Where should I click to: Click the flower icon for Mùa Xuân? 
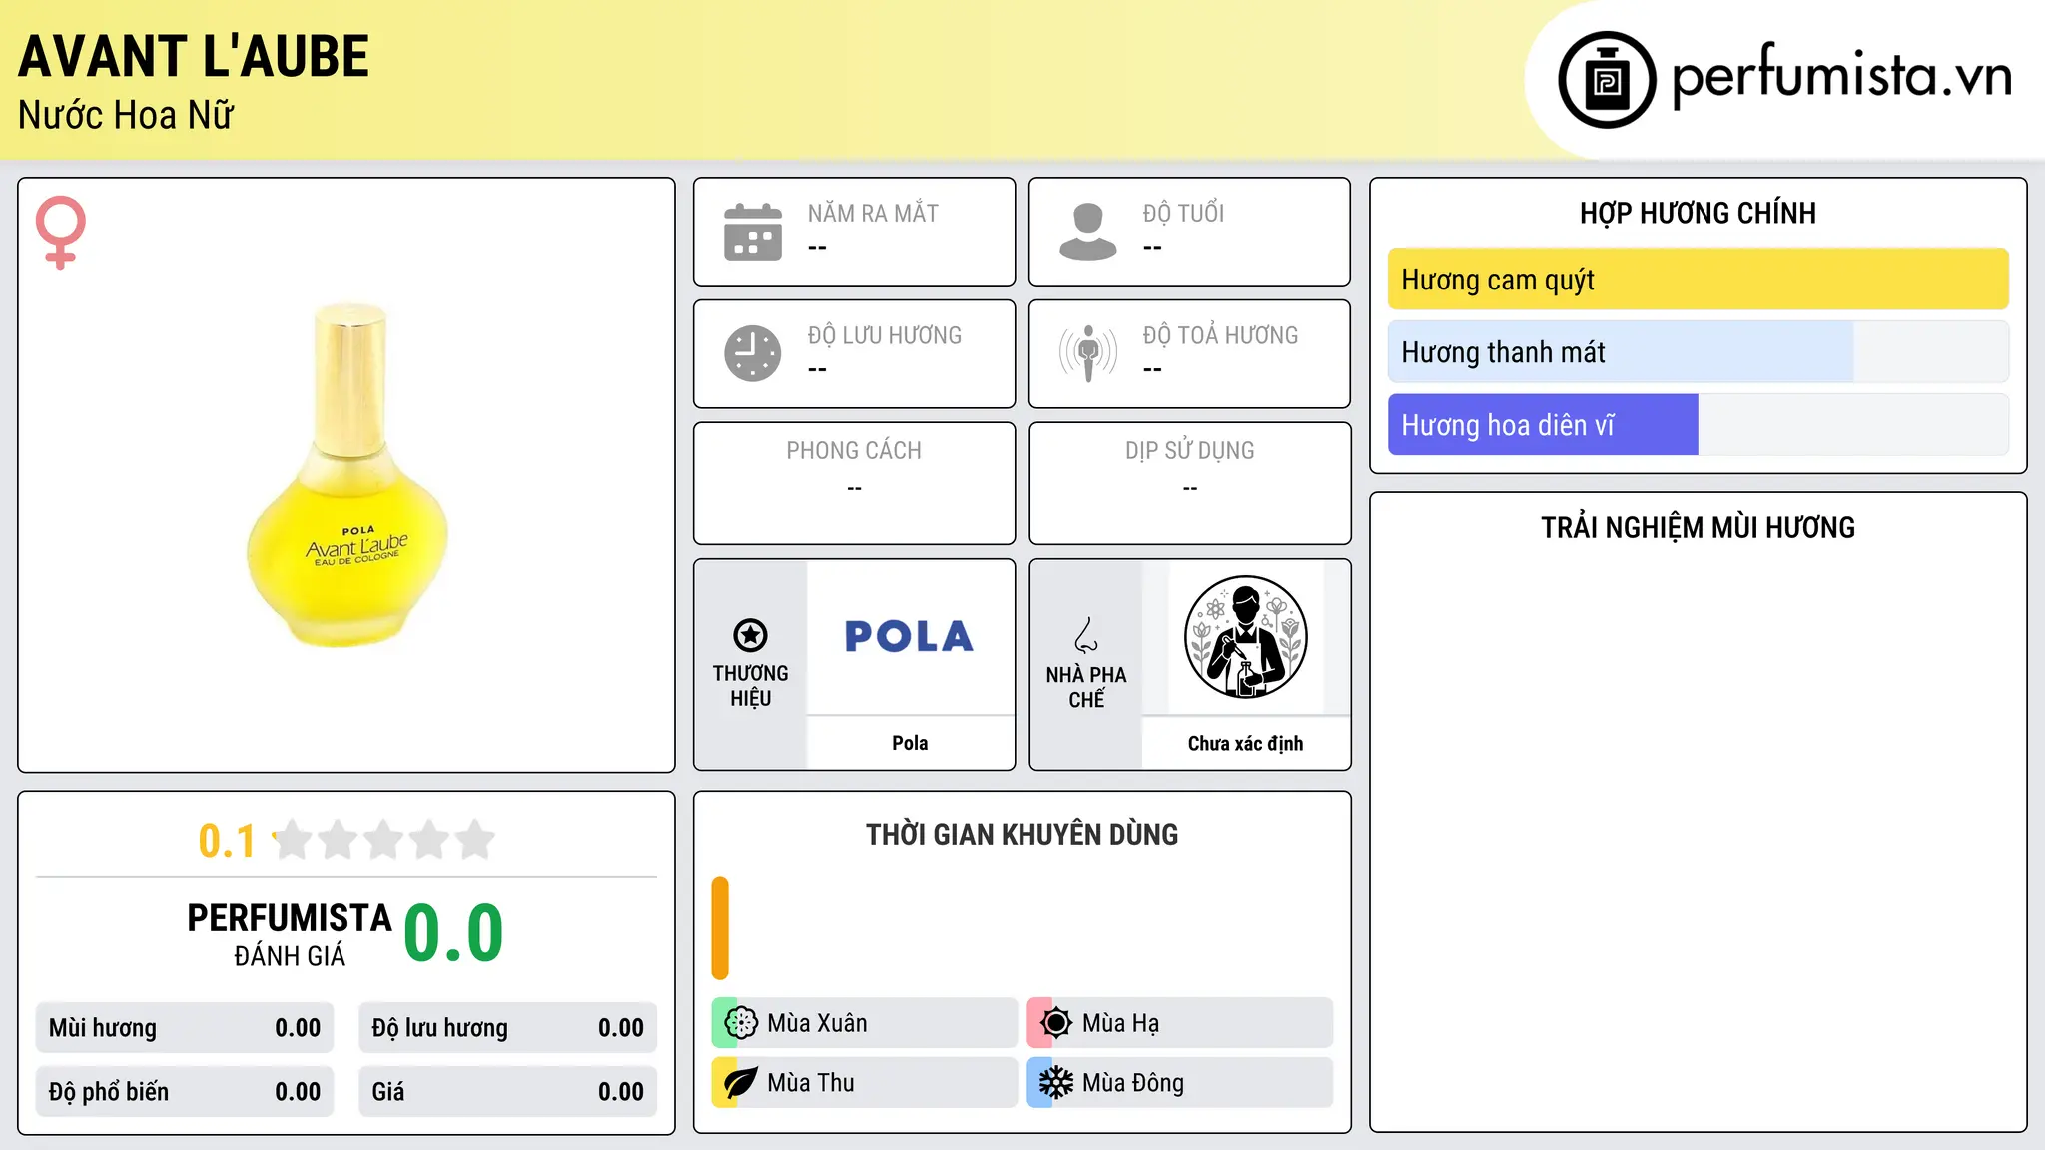(741, 1023)
